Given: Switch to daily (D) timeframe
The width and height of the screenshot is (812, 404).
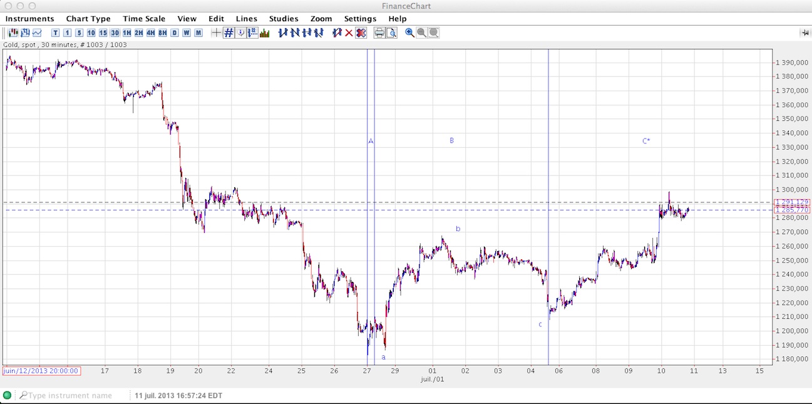Looking at the screenshot, I should (175, 33).
